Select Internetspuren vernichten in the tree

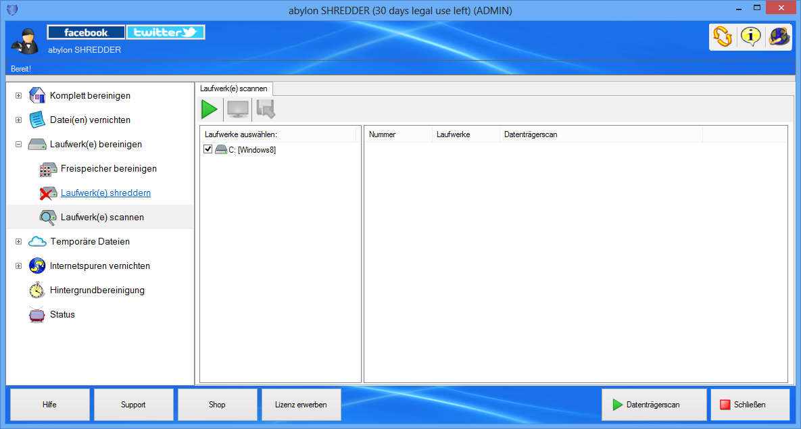(100, 266)
